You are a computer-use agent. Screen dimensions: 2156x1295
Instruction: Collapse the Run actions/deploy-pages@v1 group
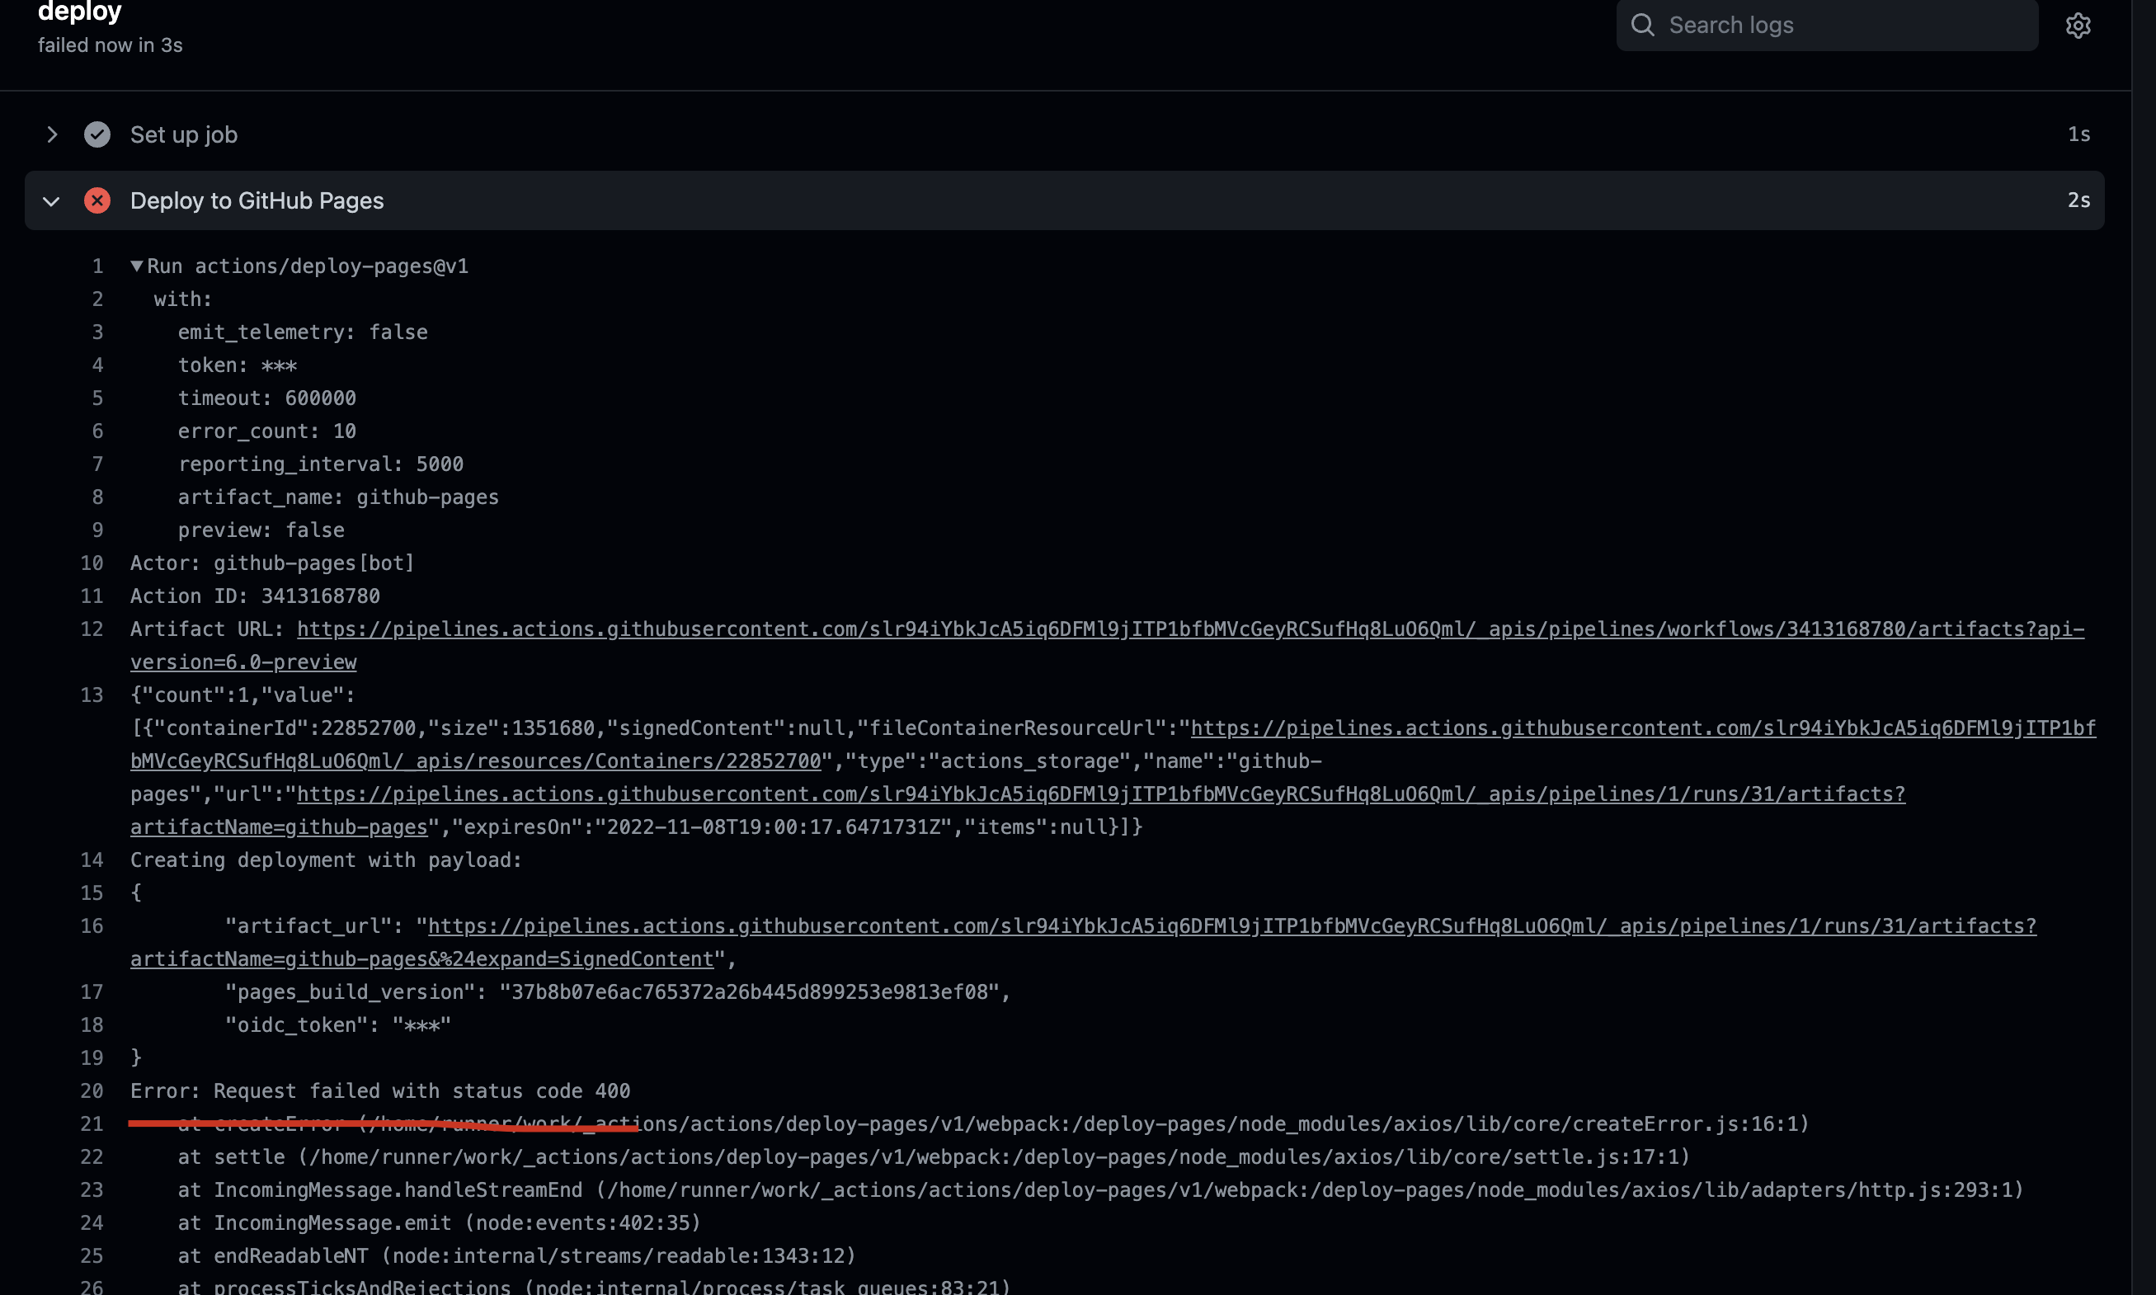click(x=136, y=266)
